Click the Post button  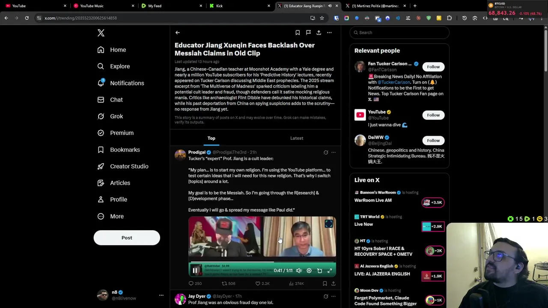(x=127, y=238)
